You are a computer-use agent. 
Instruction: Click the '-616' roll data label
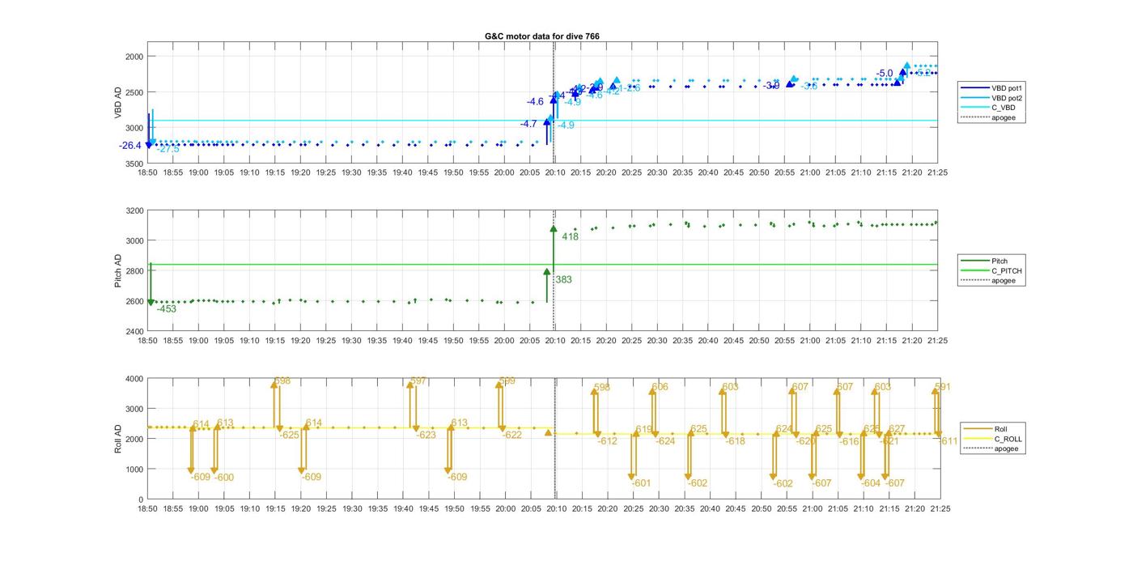point(850,441)
